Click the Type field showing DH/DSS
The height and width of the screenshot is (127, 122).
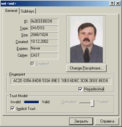(x=44, y=29)
